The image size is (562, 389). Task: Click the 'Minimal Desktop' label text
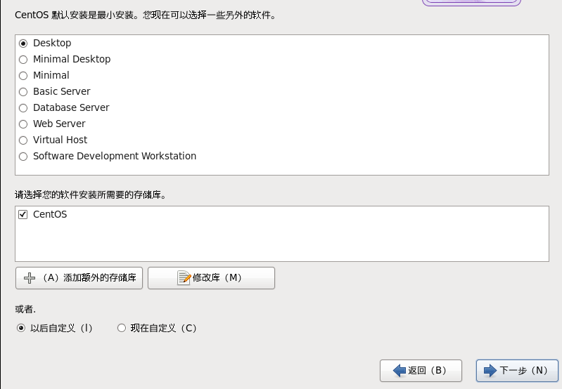click(x=72, y=59)
